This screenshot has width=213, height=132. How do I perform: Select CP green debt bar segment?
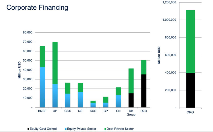pyautogui.click(x=106, y=100)
